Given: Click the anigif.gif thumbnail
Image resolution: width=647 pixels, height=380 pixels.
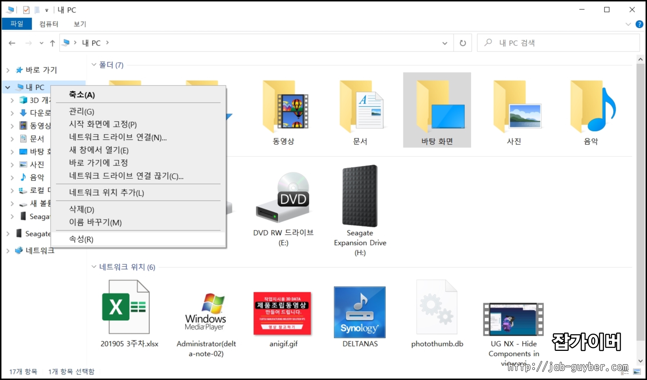Looking at the screenshot, I should point(283,312).
